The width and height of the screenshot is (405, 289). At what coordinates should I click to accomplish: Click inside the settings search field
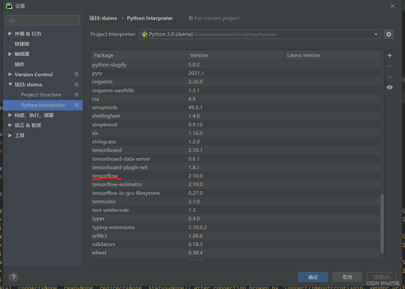click(43, 20)
